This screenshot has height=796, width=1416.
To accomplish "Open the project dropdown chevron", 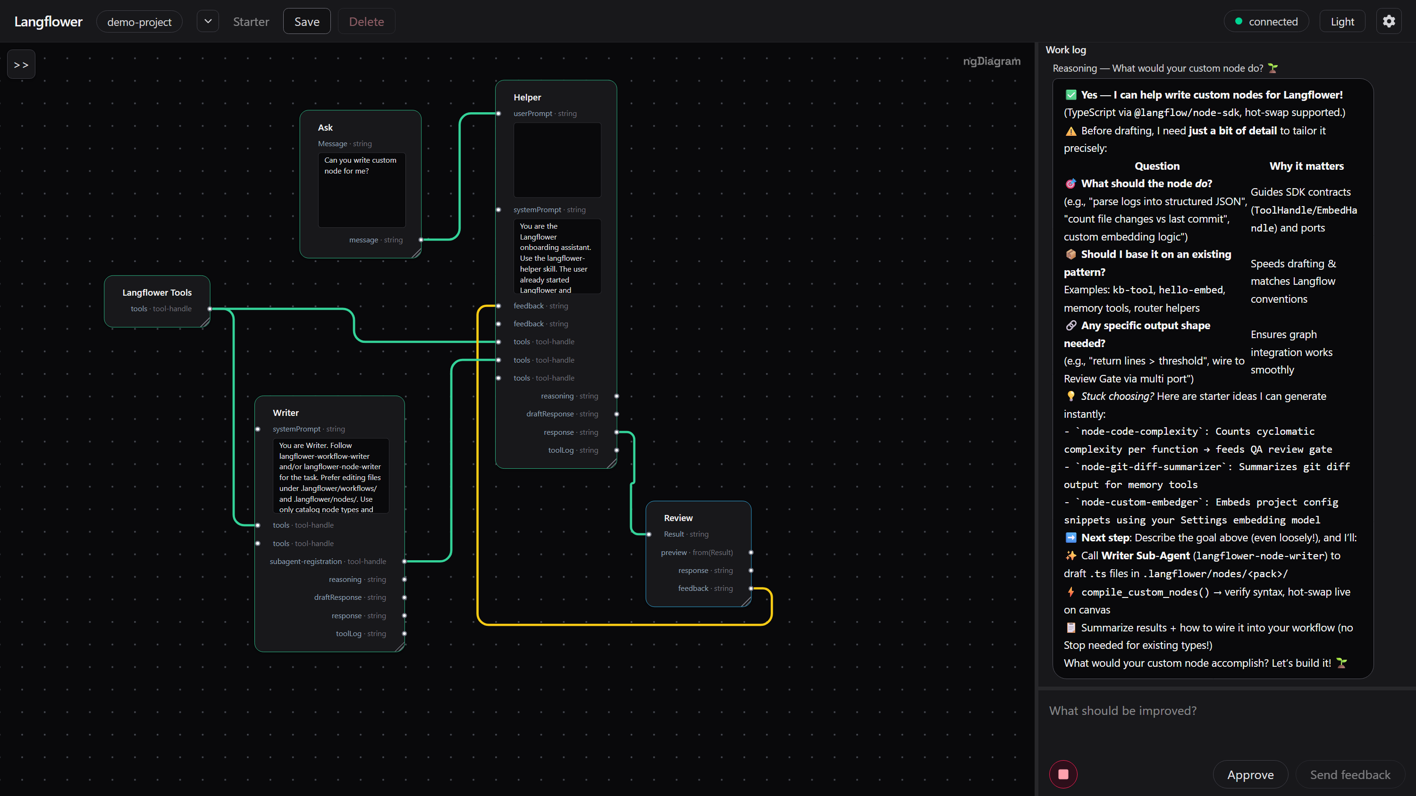I will 208,21.
